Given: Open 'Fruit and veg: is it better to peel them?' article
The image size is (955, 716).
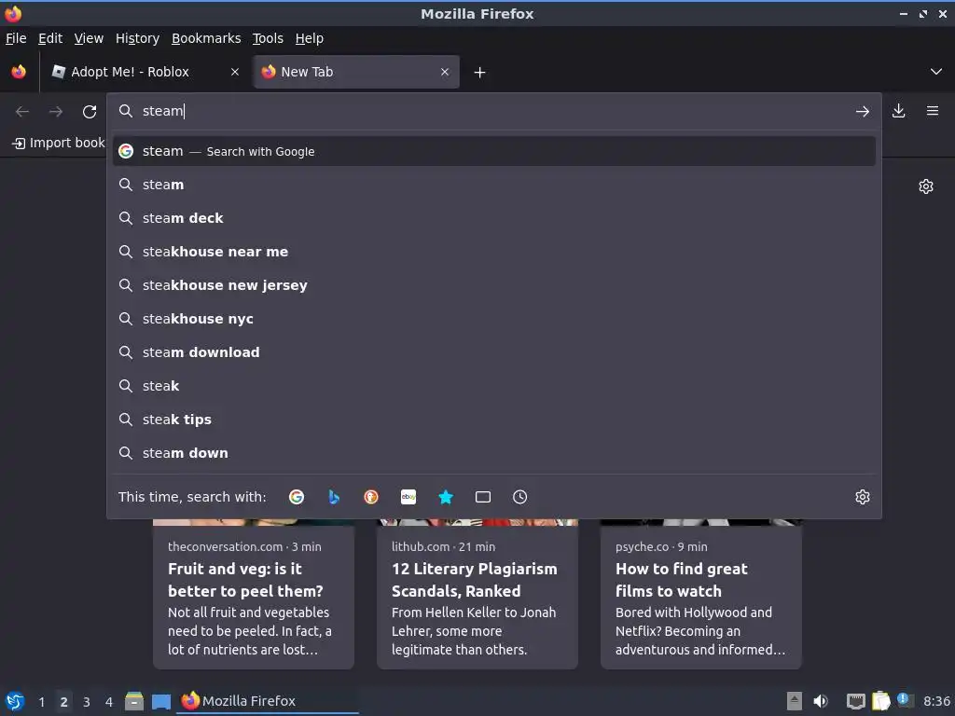Looking at the screenshot, I should click(254, 595).
